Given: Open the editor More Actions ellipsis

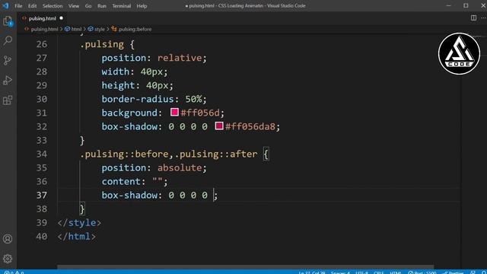Looking at the screenshot, I should (x=483, y=18).
